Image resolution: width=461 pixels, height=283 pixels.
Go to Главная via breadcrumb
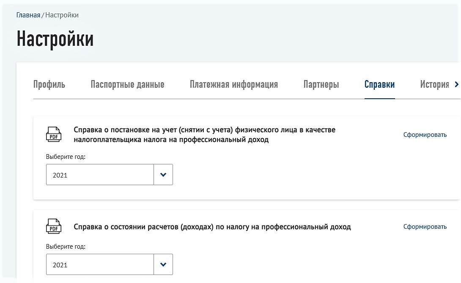(x=28, y=15)
